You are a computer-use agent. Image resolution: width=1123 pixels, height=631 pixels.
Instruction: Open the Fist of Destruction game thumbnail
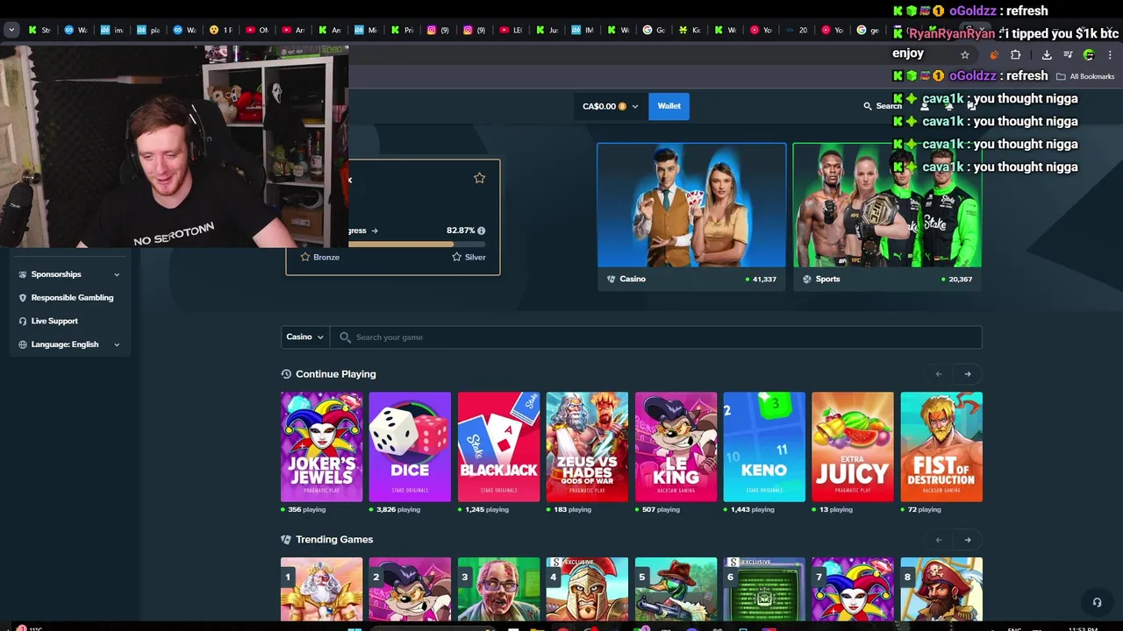tap(941, 447)
